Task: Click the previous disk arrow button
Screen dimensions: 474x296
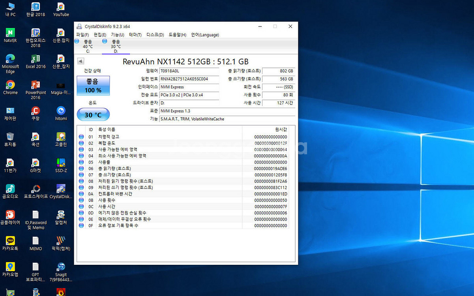Action: (81, 61)
